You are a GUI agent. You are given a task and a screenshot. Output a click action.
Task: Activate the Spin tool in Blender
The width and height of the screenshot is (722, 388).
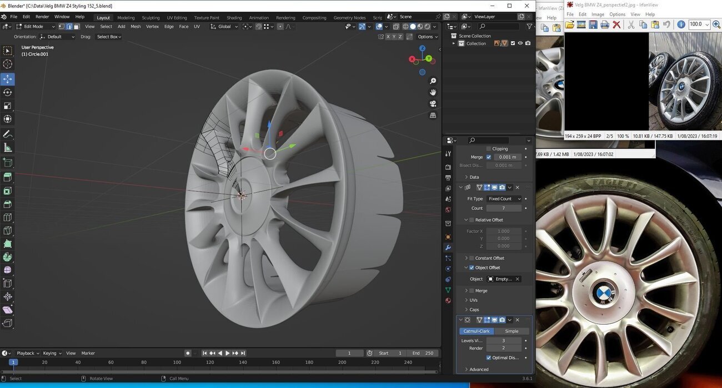tap(8, 258)
